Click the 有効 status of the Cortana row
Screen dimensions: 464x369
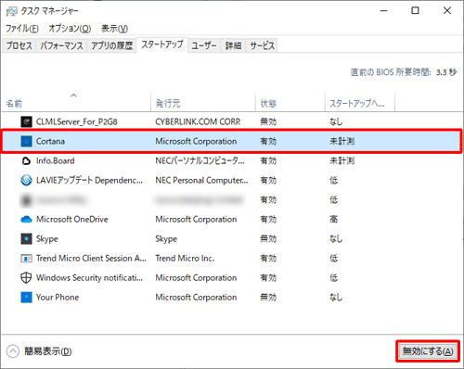point(268,141)
